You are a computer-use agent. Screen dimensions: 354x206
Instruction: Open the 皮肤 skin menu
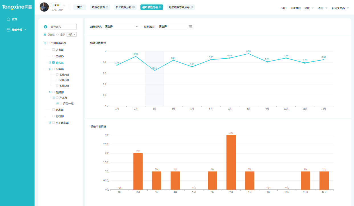[x=309, y=8]
